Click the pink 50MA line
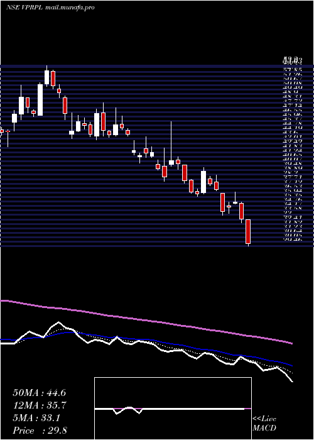314x440 pixels. tap(146, 321)
